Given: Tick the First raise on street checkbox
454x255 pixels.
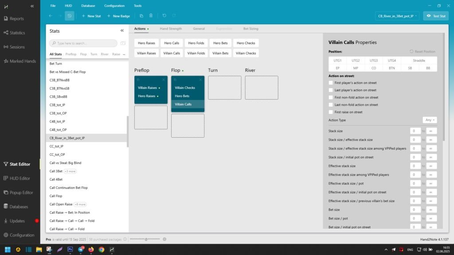Looking at the screenshot, I should pos(331,112).
